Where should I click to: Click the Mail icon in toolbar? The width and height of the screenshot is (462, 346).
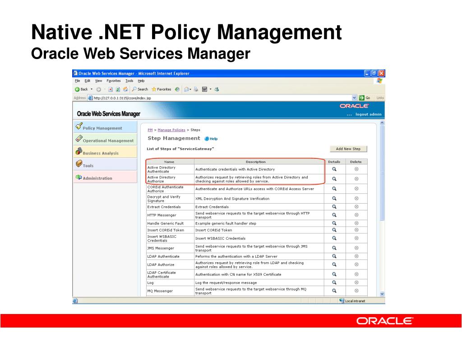[x=186, y=90]
